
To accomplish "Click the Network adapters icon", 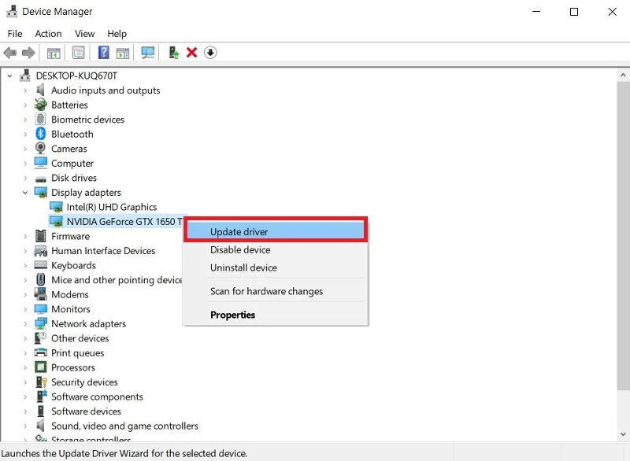I will pos(41,323).
